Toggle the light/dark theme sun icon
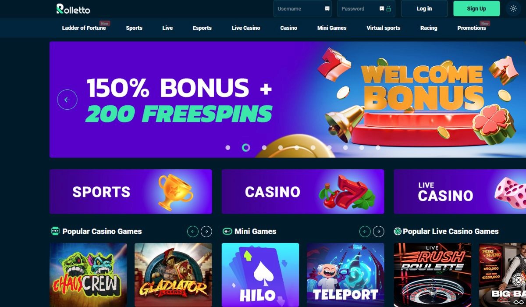Screen dimensions: 526x307 513,8
